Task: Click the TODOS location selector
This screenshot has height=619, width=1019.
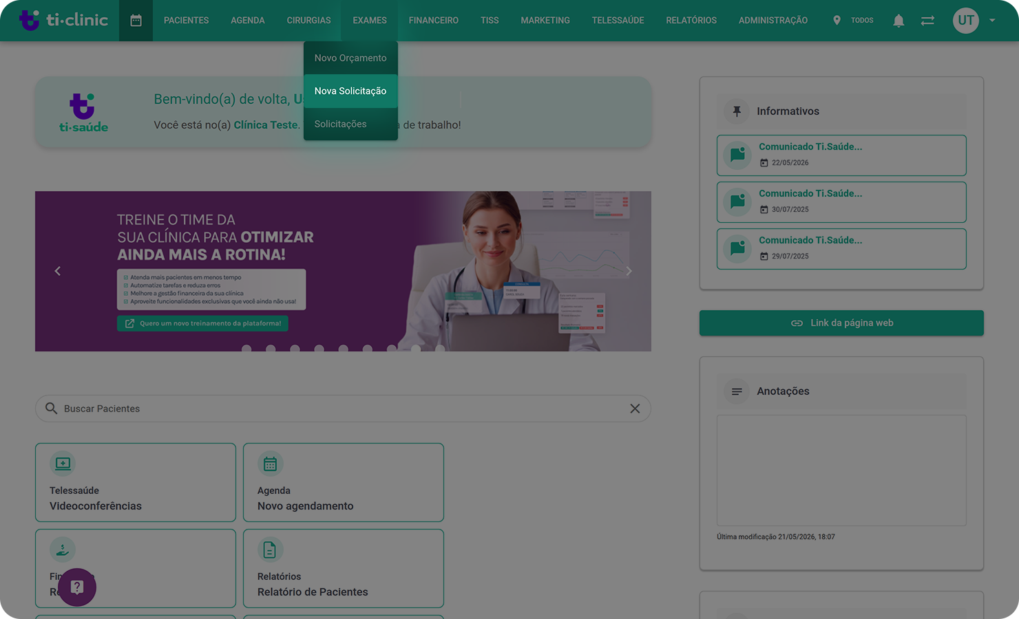Action: pyautogui.click(x=862, y=21)
